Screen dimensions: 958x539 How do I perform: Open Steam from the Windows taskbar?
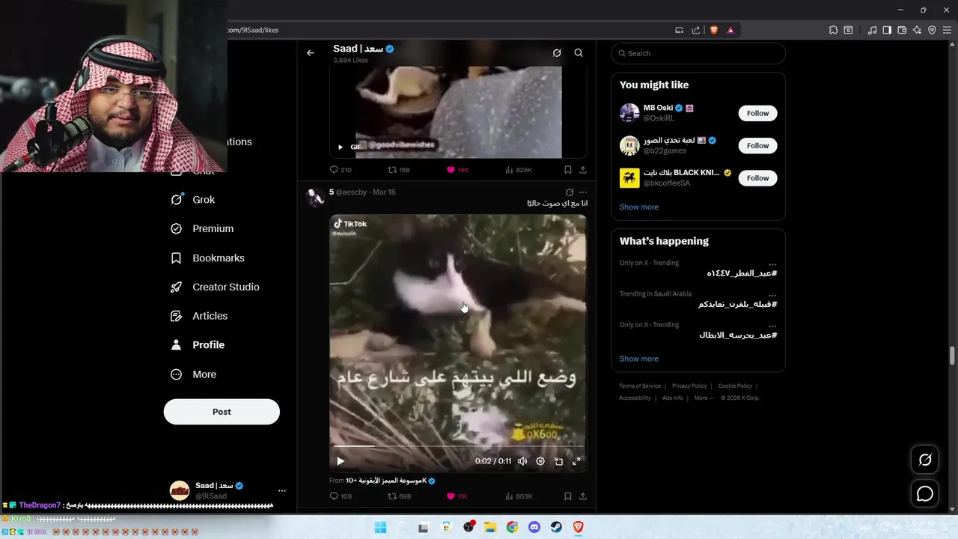point(556,527)
